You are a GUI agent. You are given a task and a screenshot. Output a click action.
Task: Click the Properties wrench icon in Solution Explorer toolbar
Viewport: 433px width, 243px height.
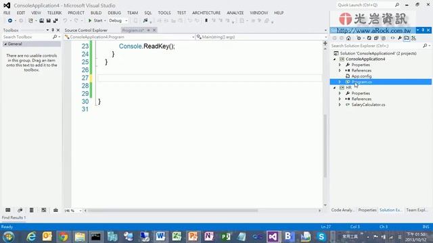coord(400,38)
